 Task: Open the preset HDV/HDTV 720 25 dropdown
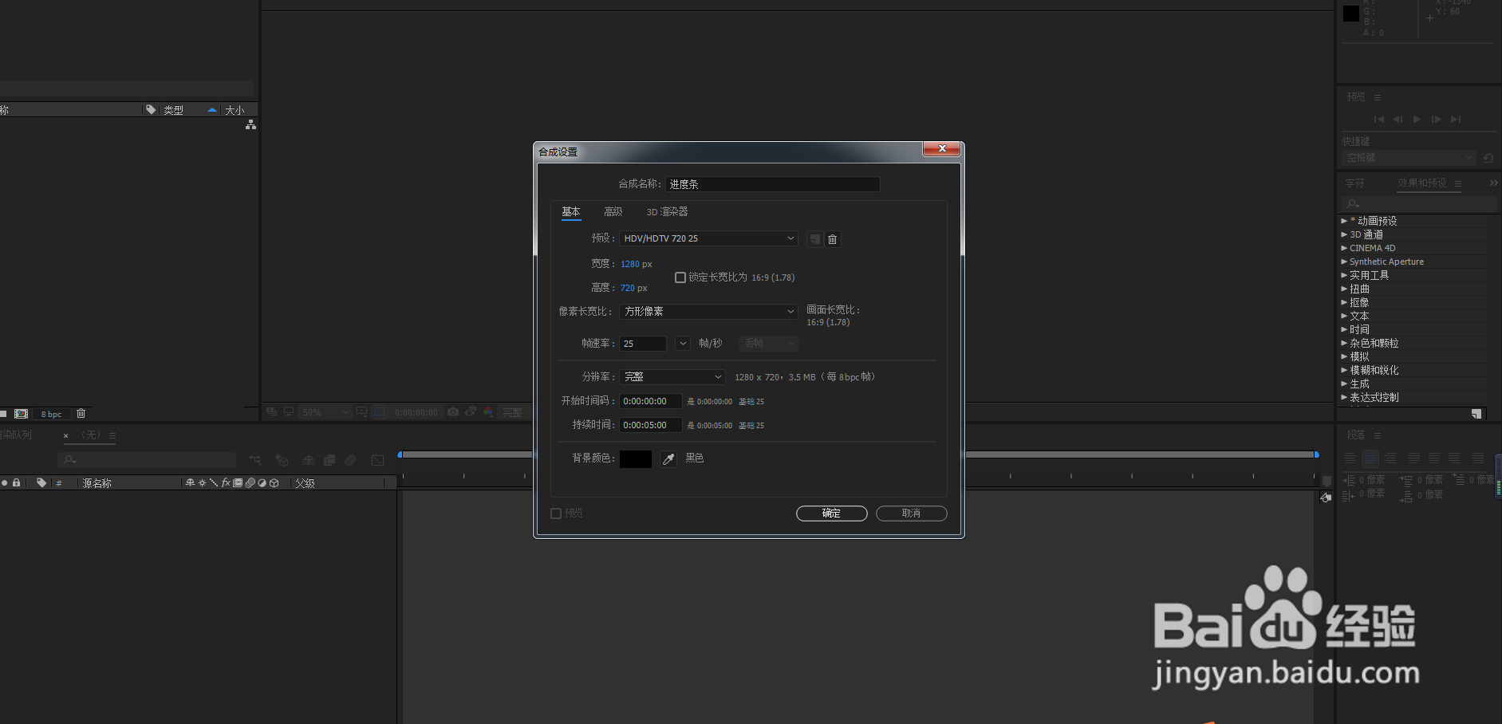point(708,238)
